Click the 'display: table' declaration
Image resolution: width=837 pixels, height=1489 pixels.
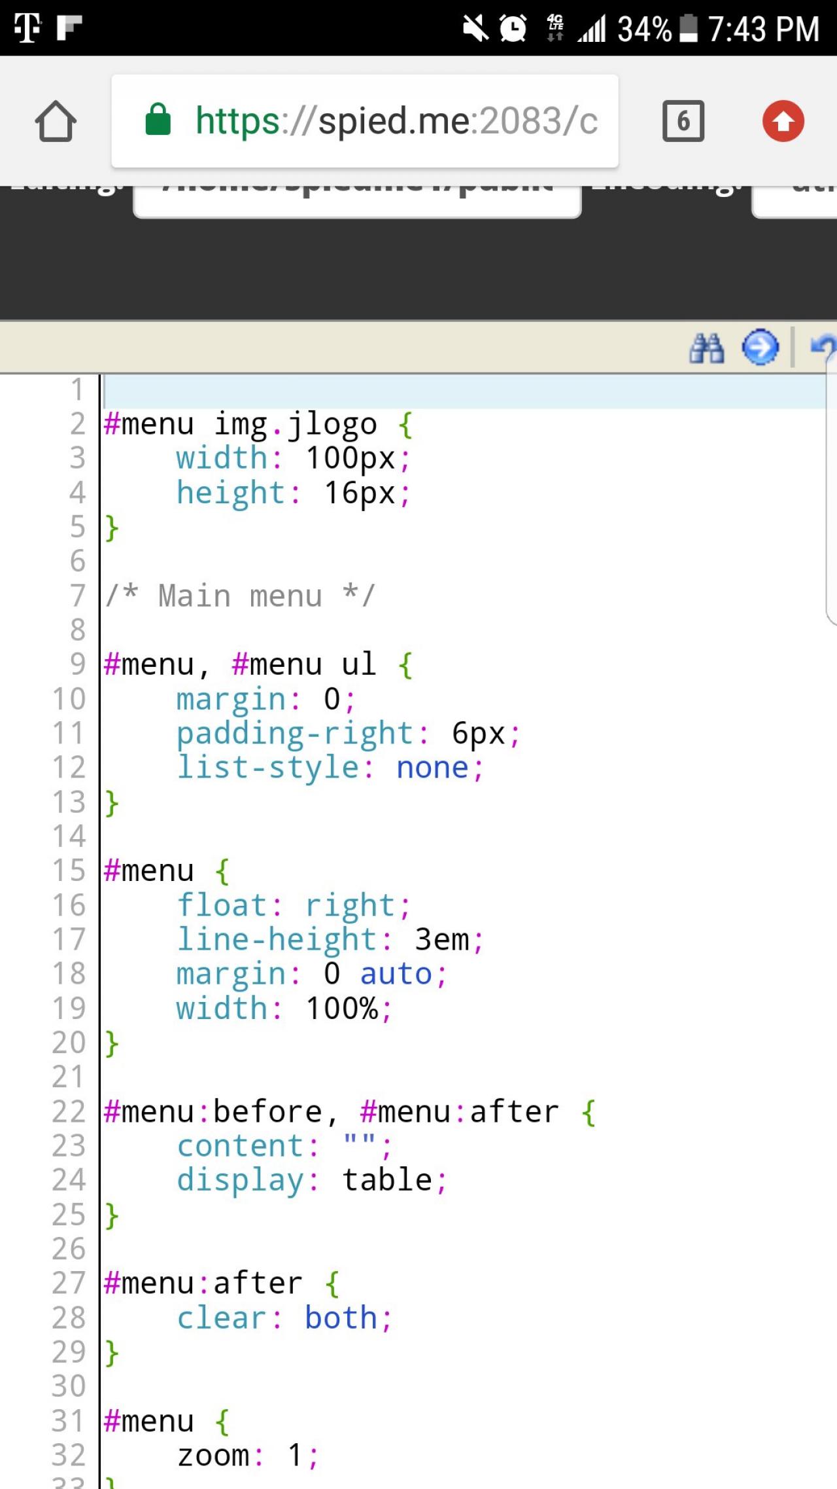tap(311, 1180)
